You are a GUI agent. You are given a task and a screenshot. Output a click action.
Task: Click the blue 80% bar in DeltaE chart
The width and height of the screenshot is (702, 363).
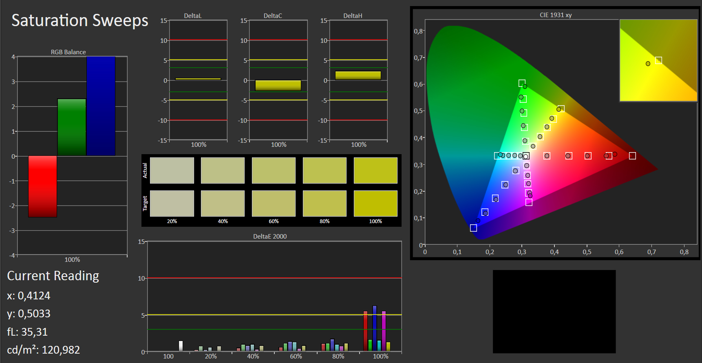click(332, 345)
